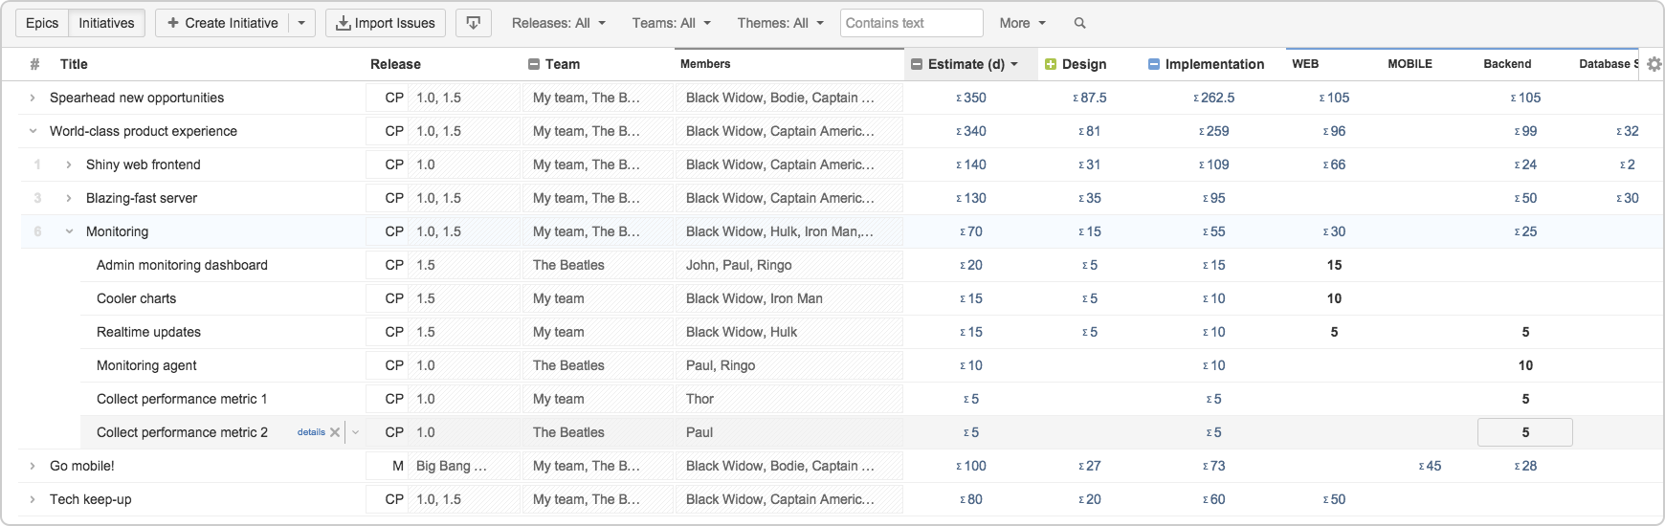Click the X icon next to details
1665x526 pixels.
click(x=335, y=432)
